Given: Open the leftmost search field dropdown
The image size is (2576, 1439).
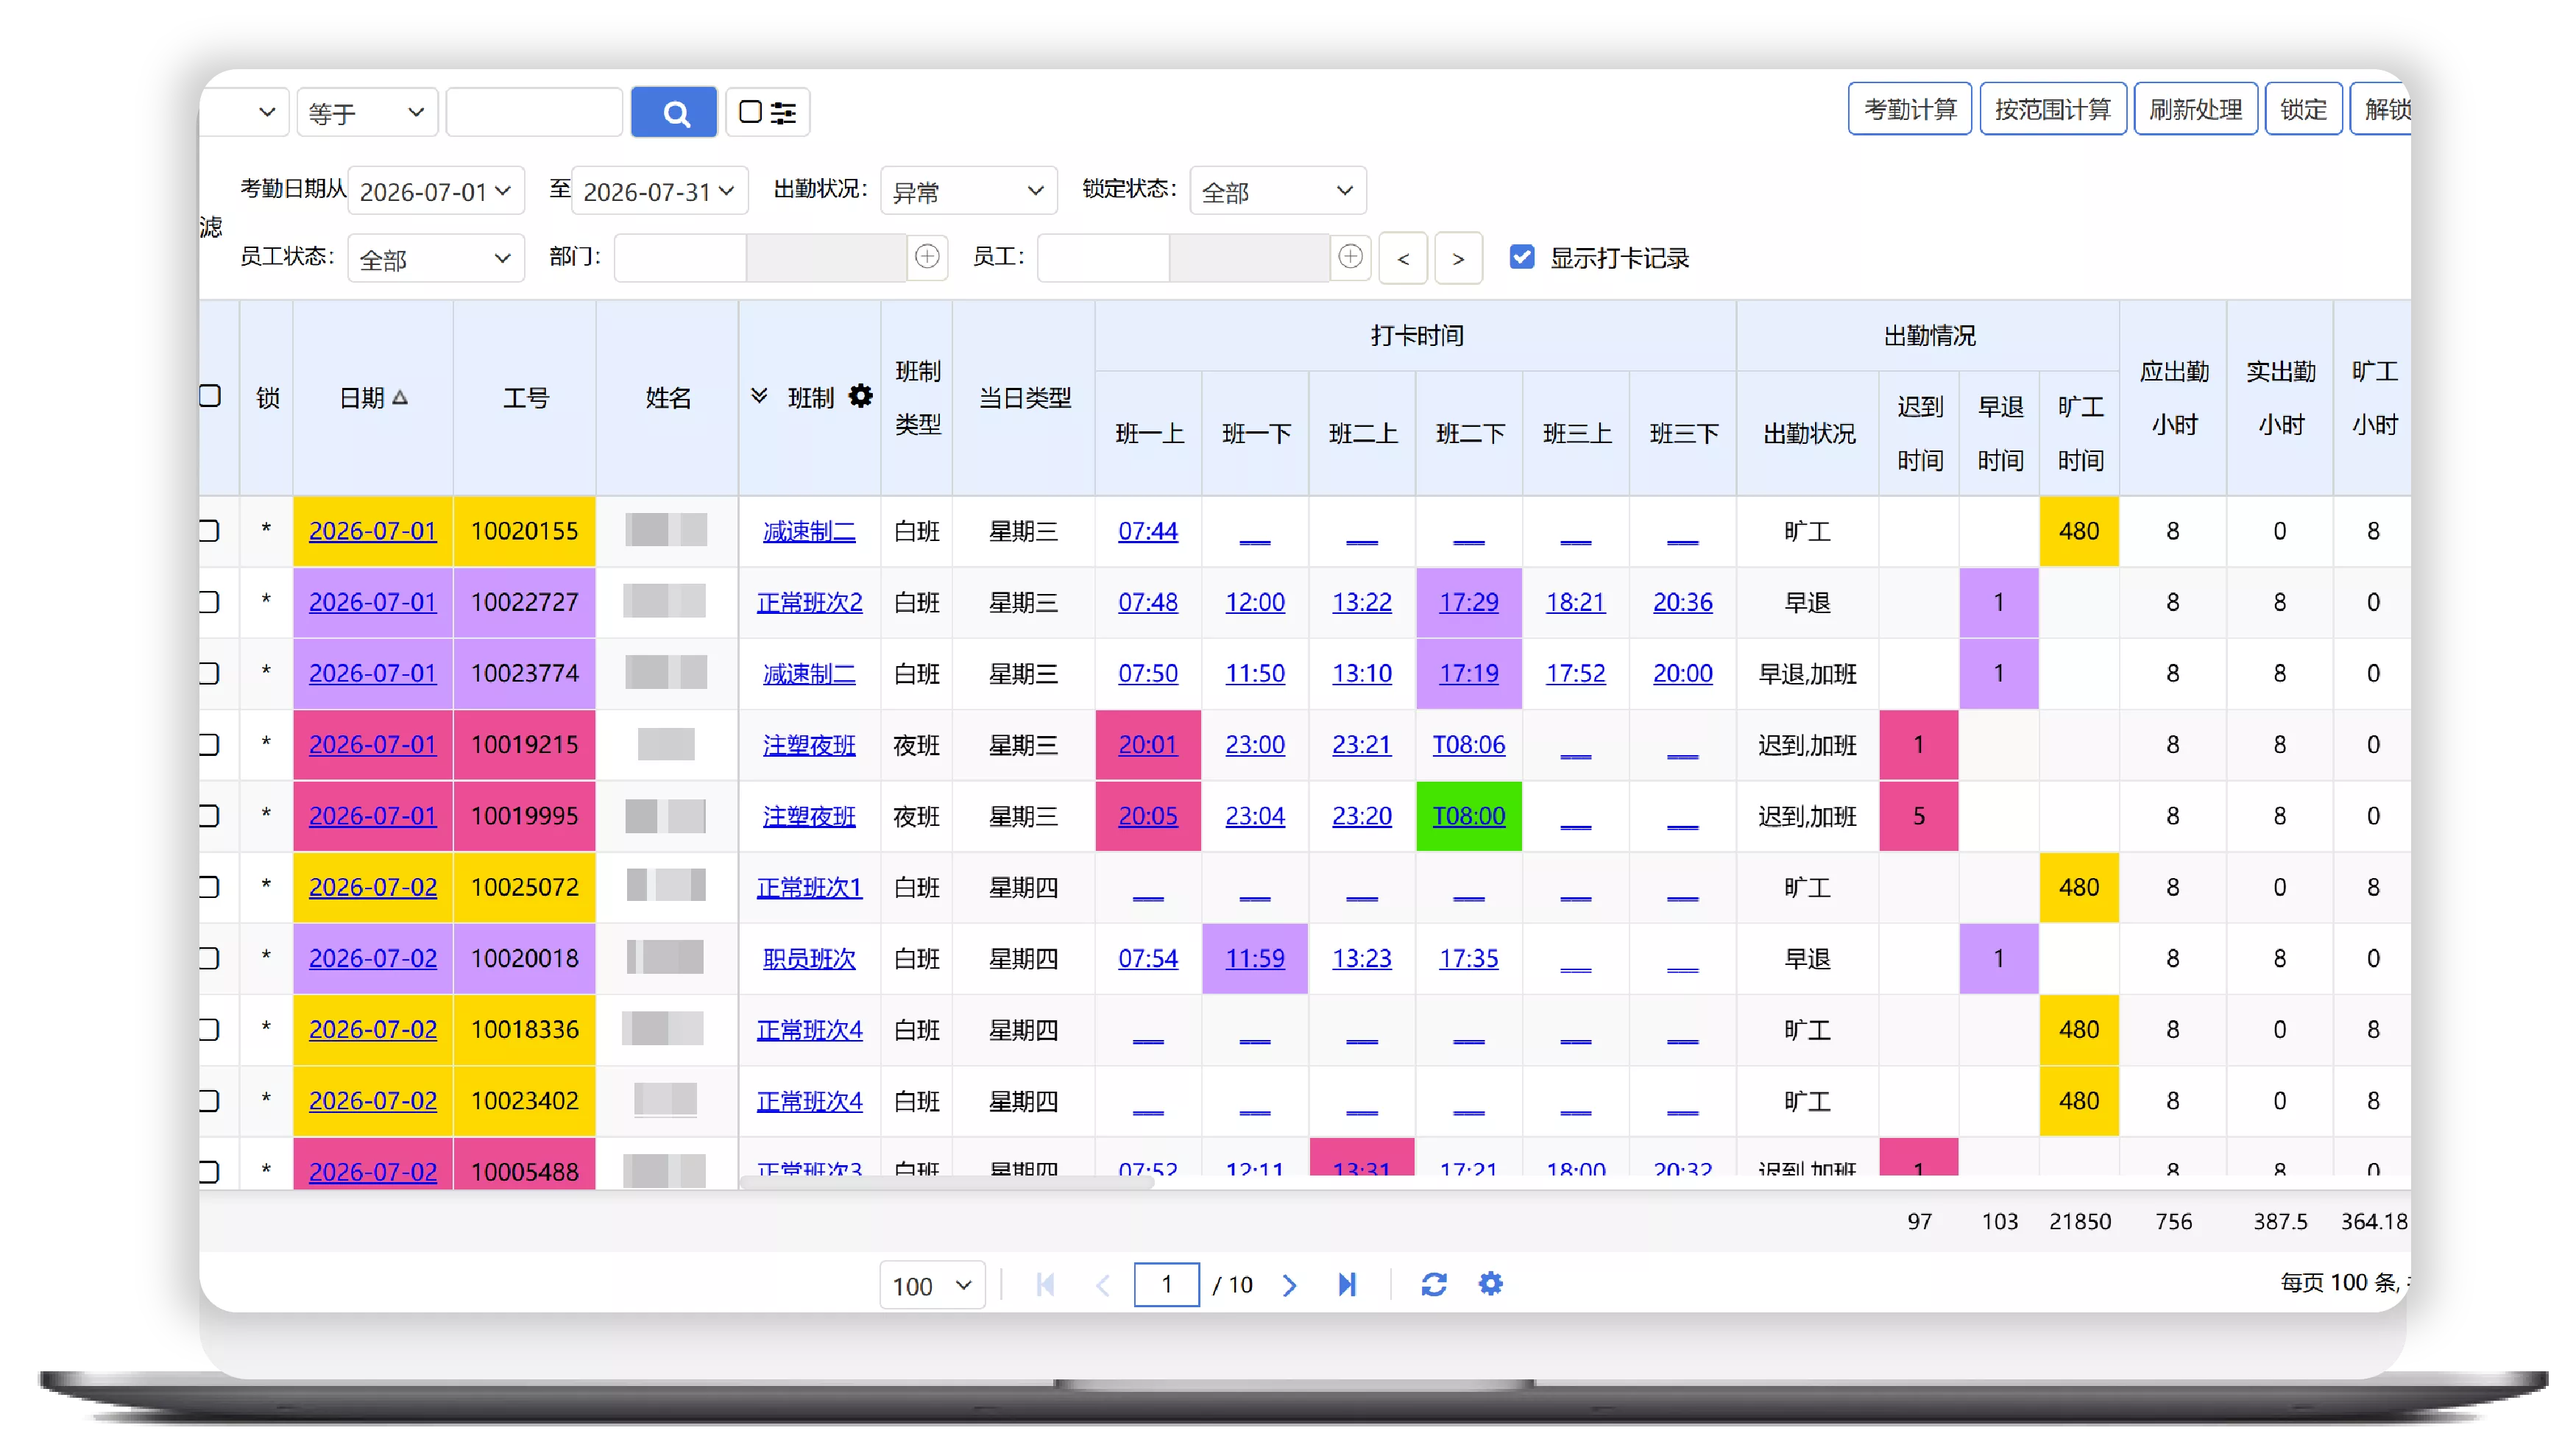Looking at the screenshot, I should (244, 112).
